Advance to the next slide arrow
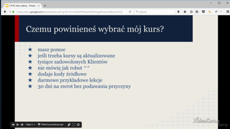 [22, 125]
